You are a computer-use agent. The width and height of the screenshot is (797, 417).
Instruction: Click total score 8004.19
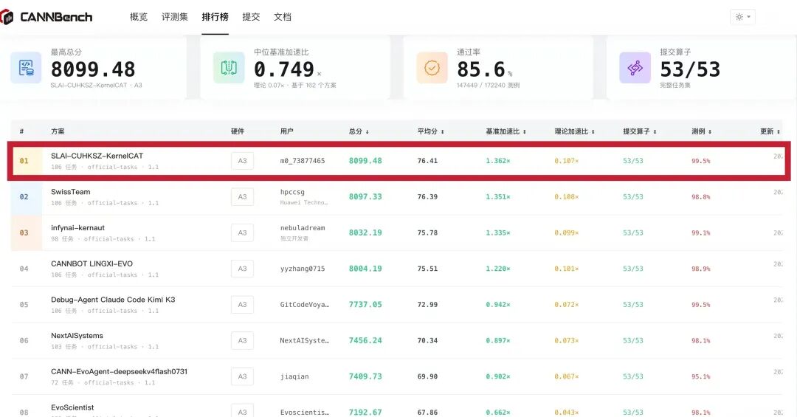pyautogui.click(x=365, y=269)
